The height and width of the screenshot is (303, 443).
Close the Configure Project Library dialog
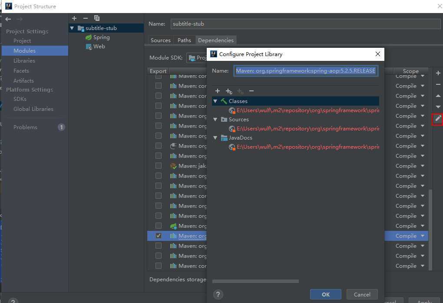pyautogui.click(x=378, y=54)
